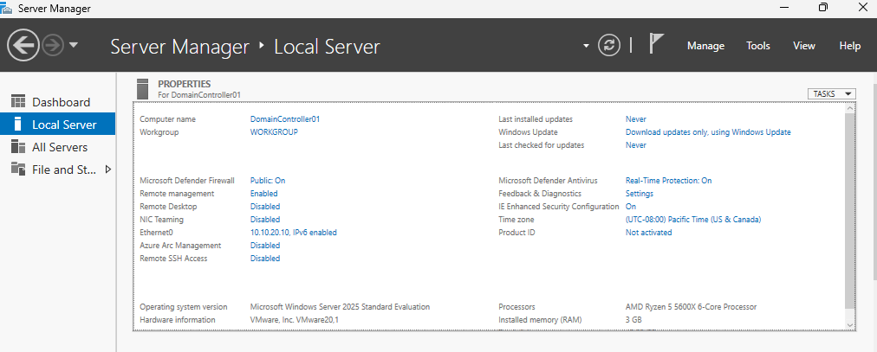This screenshot has height=352, width=877.
Task: Open the Tools menu
Action: [x=758, y=46]
